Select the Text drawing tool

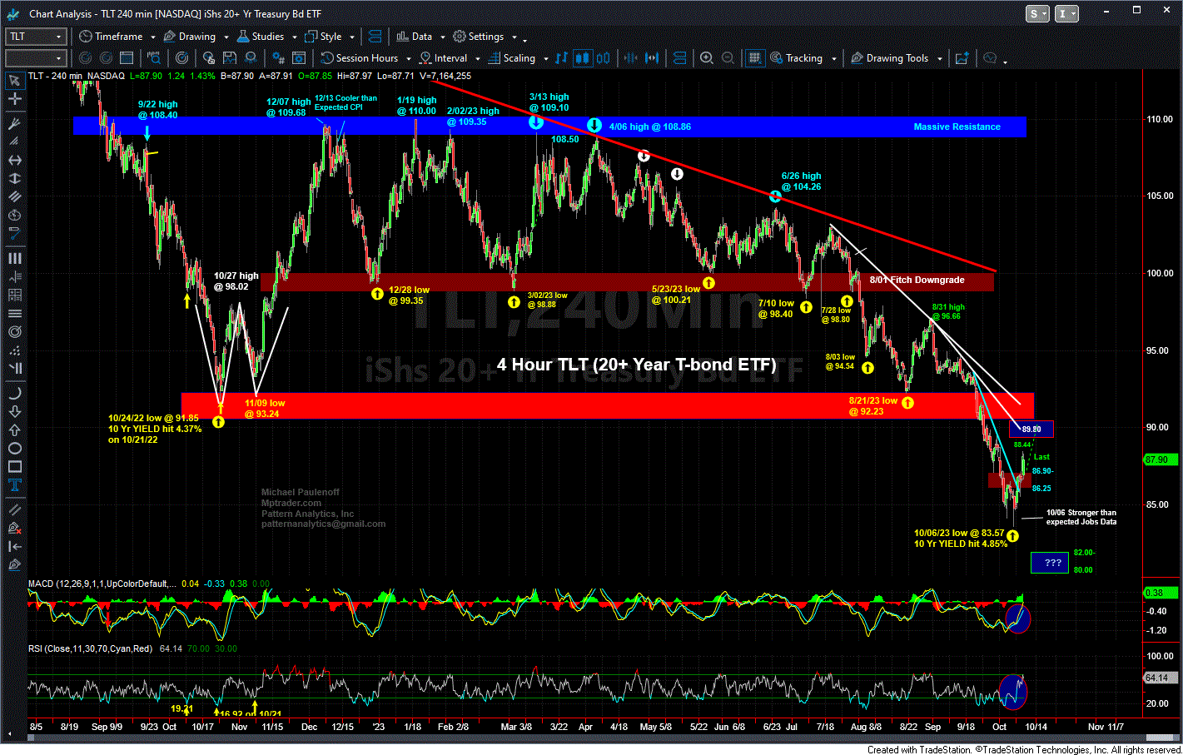14,485
